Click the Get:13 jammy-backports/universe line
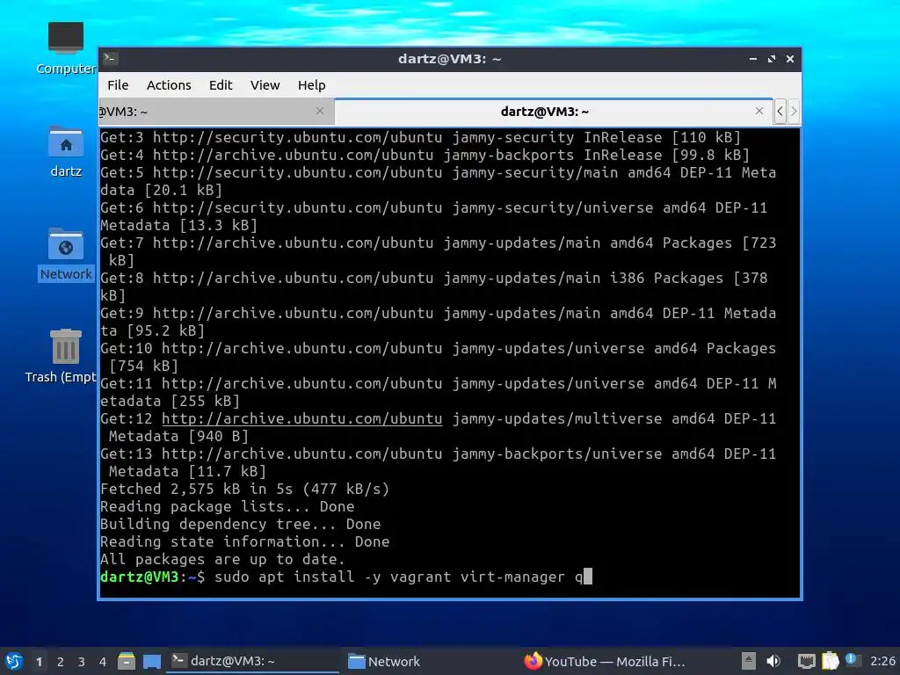 coord(439,462)
